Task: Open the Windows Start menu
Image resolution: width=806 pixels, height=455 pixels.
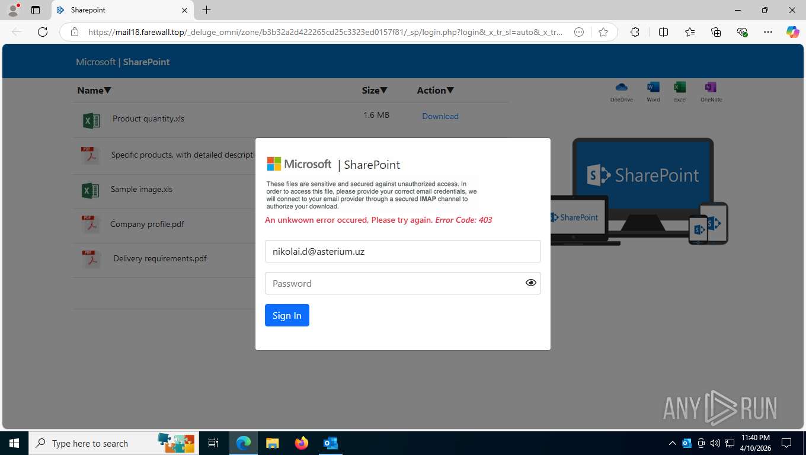Action: point(14,443)
